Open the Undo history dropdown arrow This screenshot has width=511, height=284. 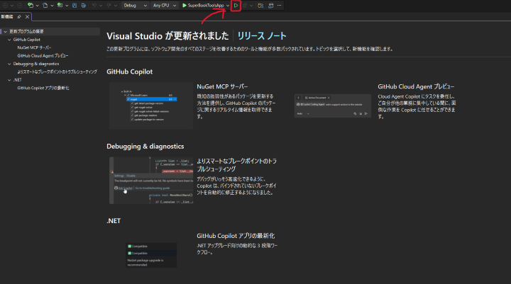(101, 5)
